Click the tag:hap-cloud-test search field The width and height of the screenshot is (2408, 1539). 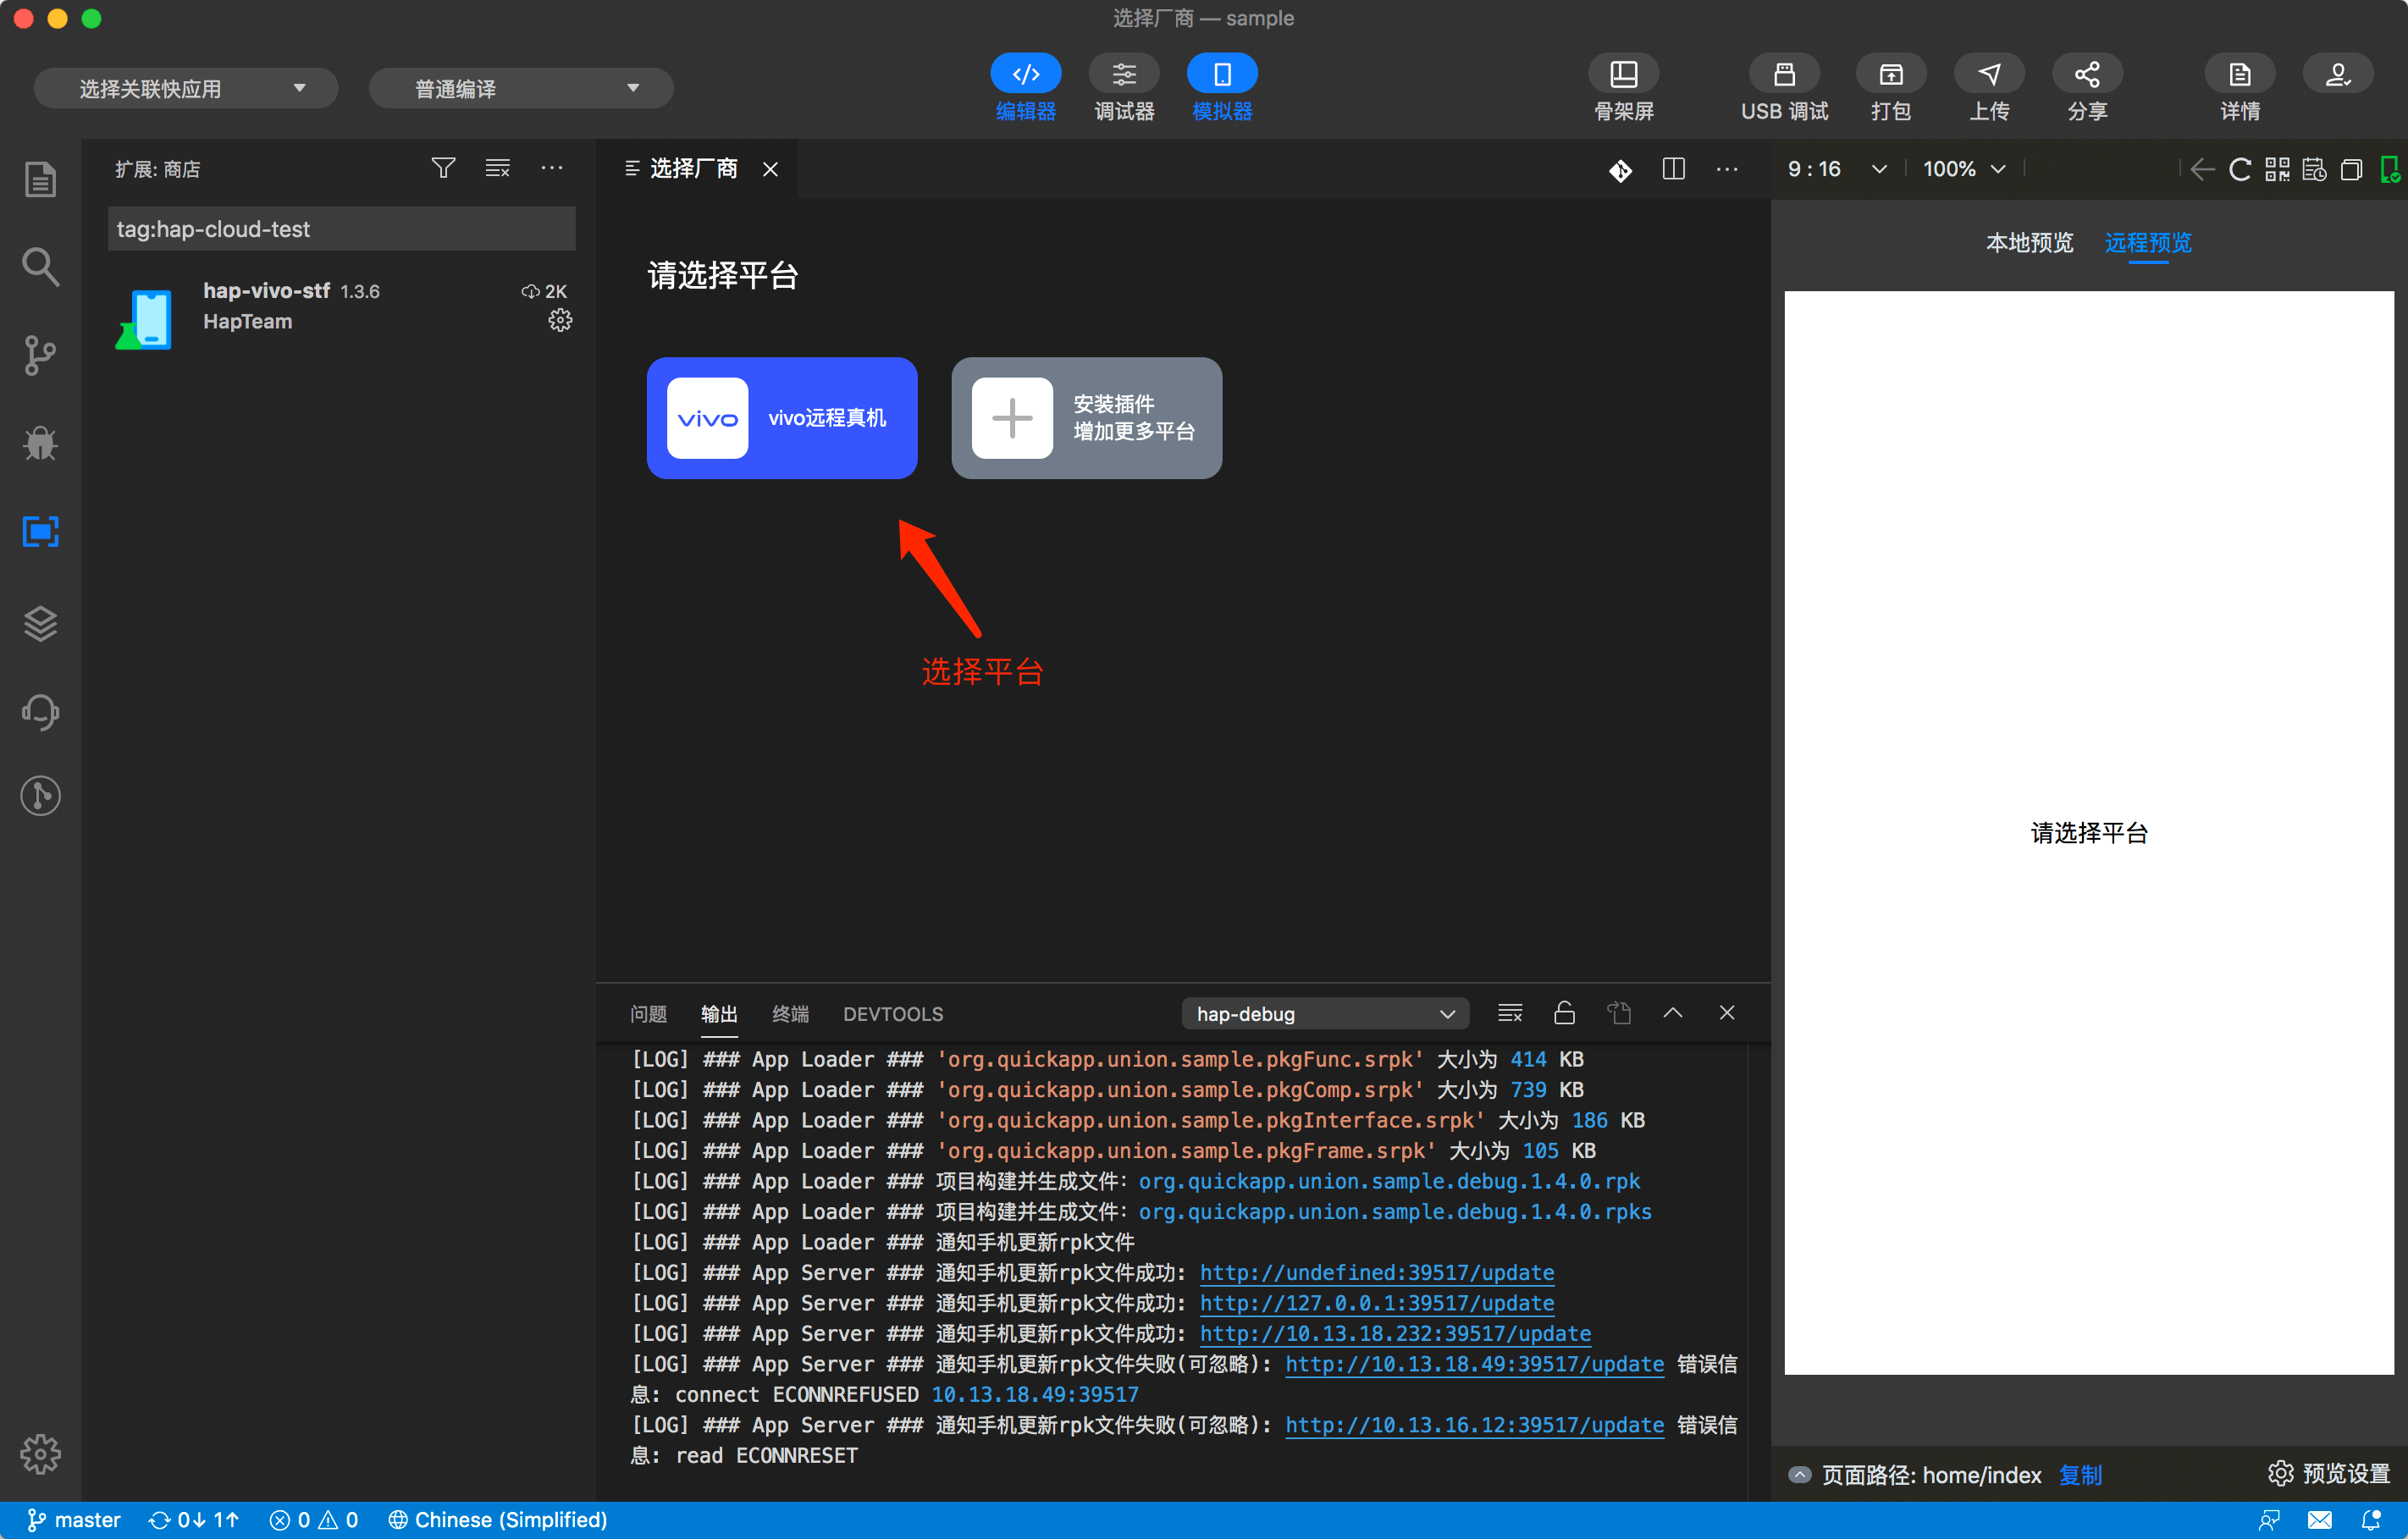point(341,229)
